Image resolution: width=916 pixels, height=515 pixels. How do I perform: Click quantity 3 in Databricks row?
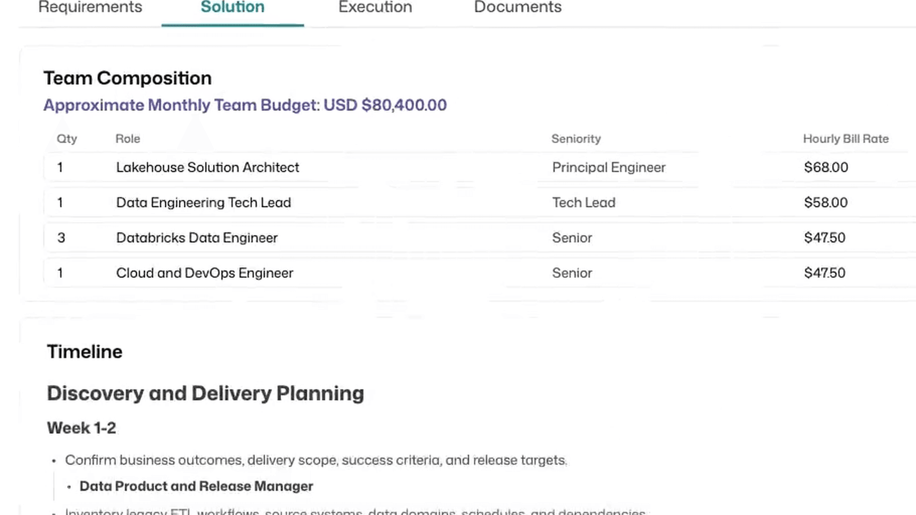(61, 238)
